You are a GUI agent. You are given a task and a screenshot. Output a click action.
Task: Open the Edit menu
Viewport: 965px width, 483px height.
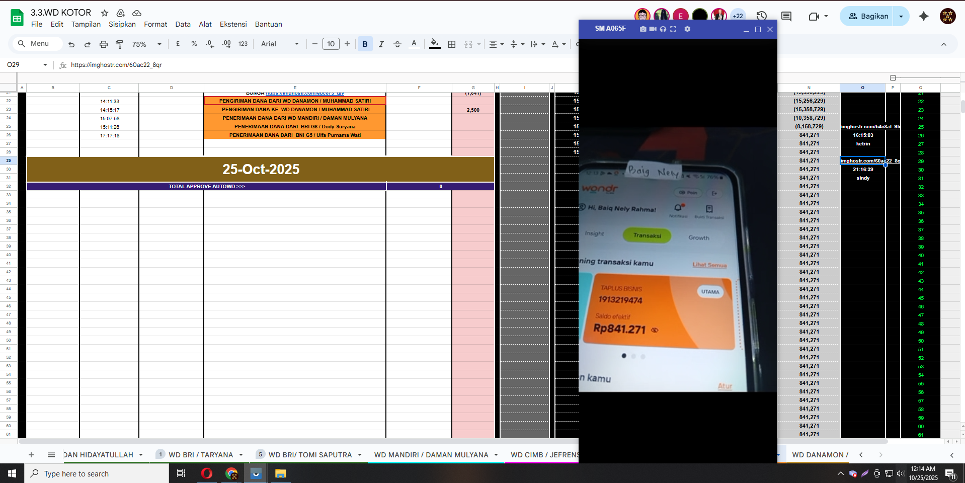[x=57, y=24]
